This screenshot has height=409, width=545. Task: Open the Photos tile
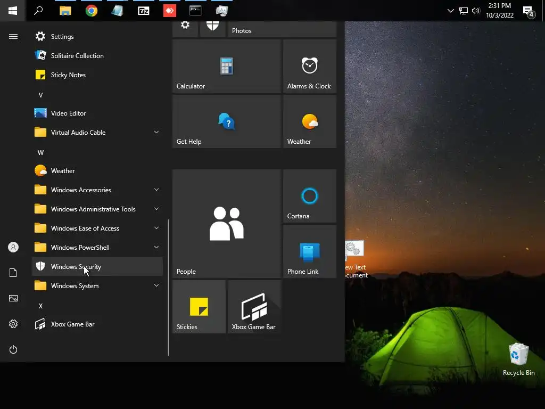[282, 29]
